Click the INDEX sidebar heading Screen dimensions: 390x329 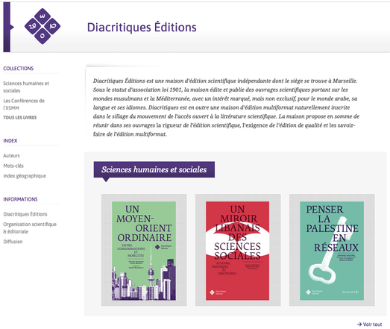click(x=10, y=140)
